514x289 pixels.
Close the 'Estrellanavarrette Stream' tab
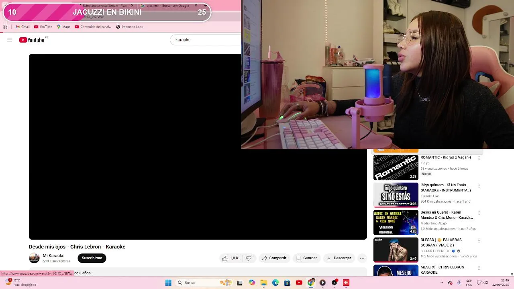(133, 6)
